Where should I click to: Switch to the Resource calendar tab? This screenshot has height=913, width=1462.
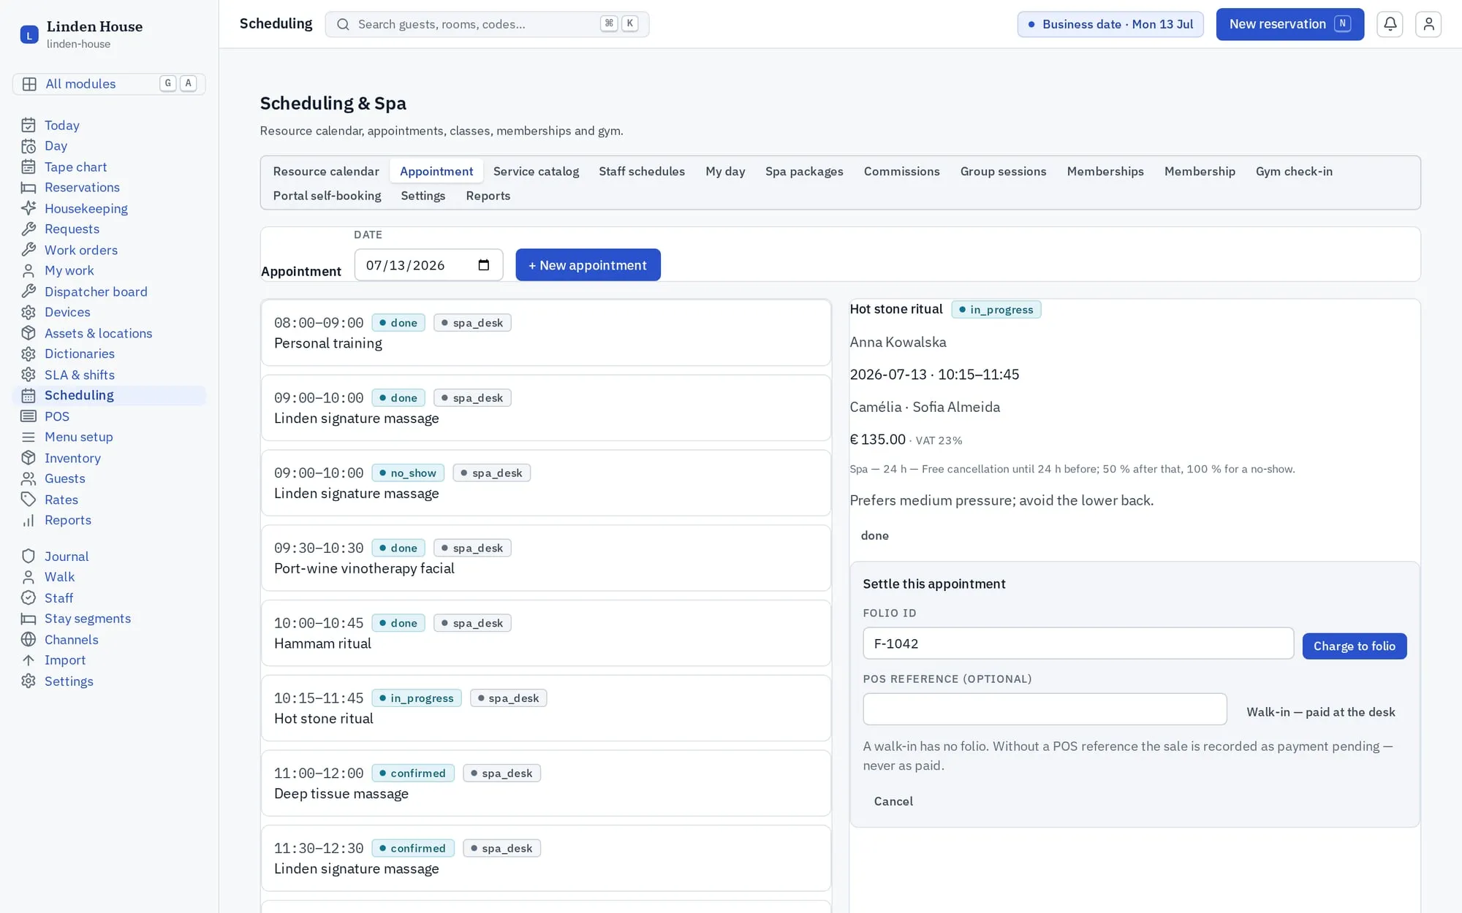(x=326, y=172)
